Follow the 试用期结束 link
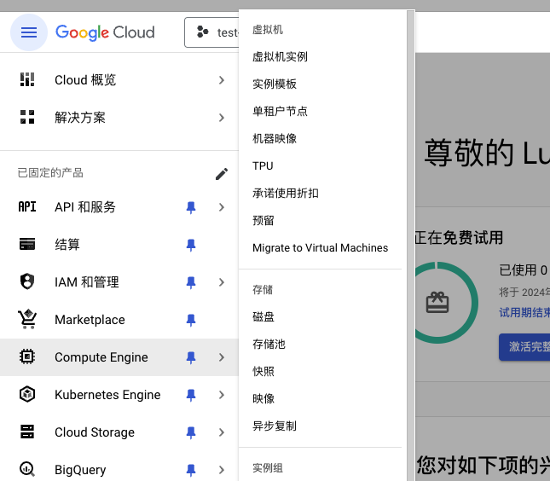Screen dimensions: 550x481 point(524,312)
